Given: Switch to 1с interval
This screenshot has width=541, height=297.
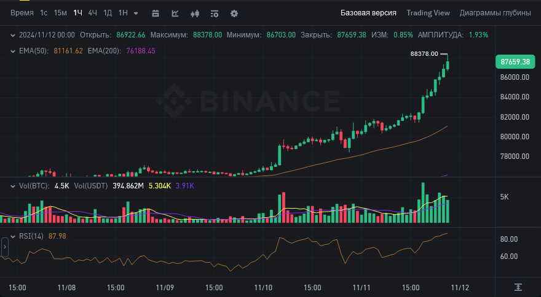Looking at the screenshot, I should 44,13.
